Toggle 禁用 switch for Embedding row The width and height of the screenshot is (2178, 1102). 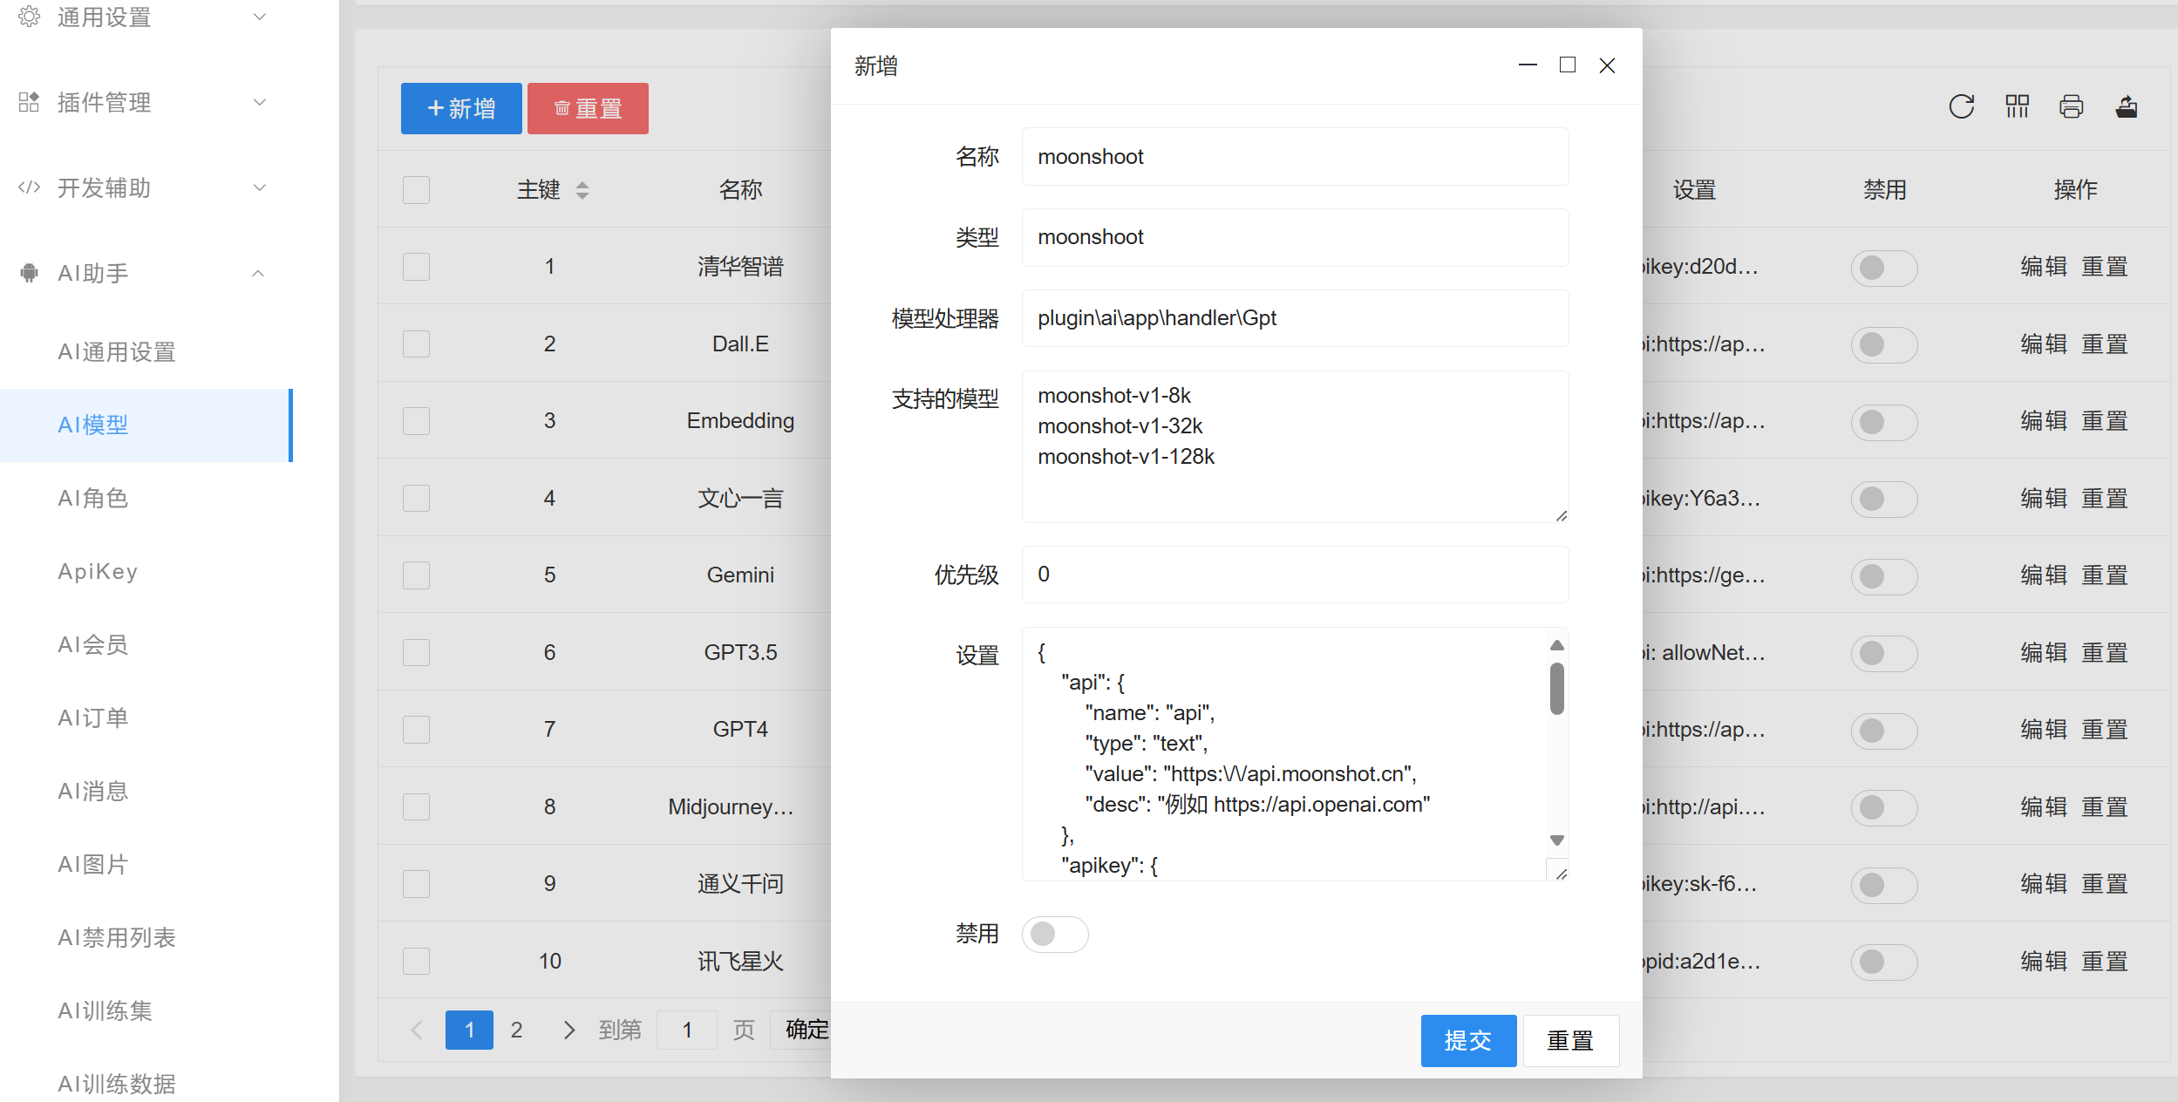pos(1884,422)
